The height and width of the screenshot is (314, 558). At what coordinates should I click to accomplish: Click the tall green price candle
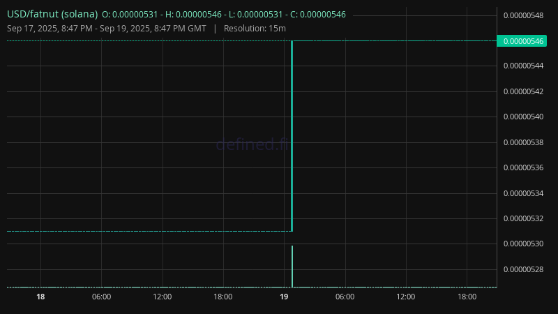tap(292, 136)
